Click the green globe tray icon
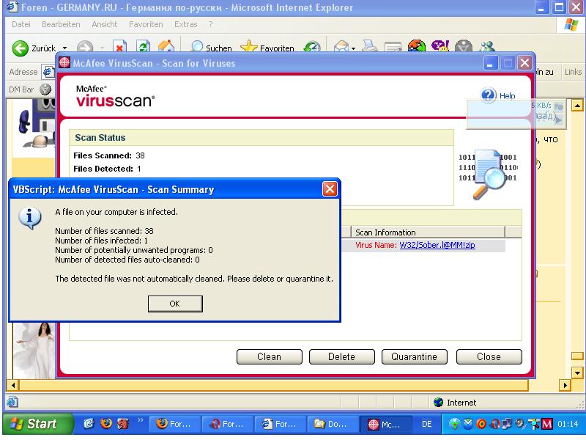The image size is (586, 440). coord(454,424)
